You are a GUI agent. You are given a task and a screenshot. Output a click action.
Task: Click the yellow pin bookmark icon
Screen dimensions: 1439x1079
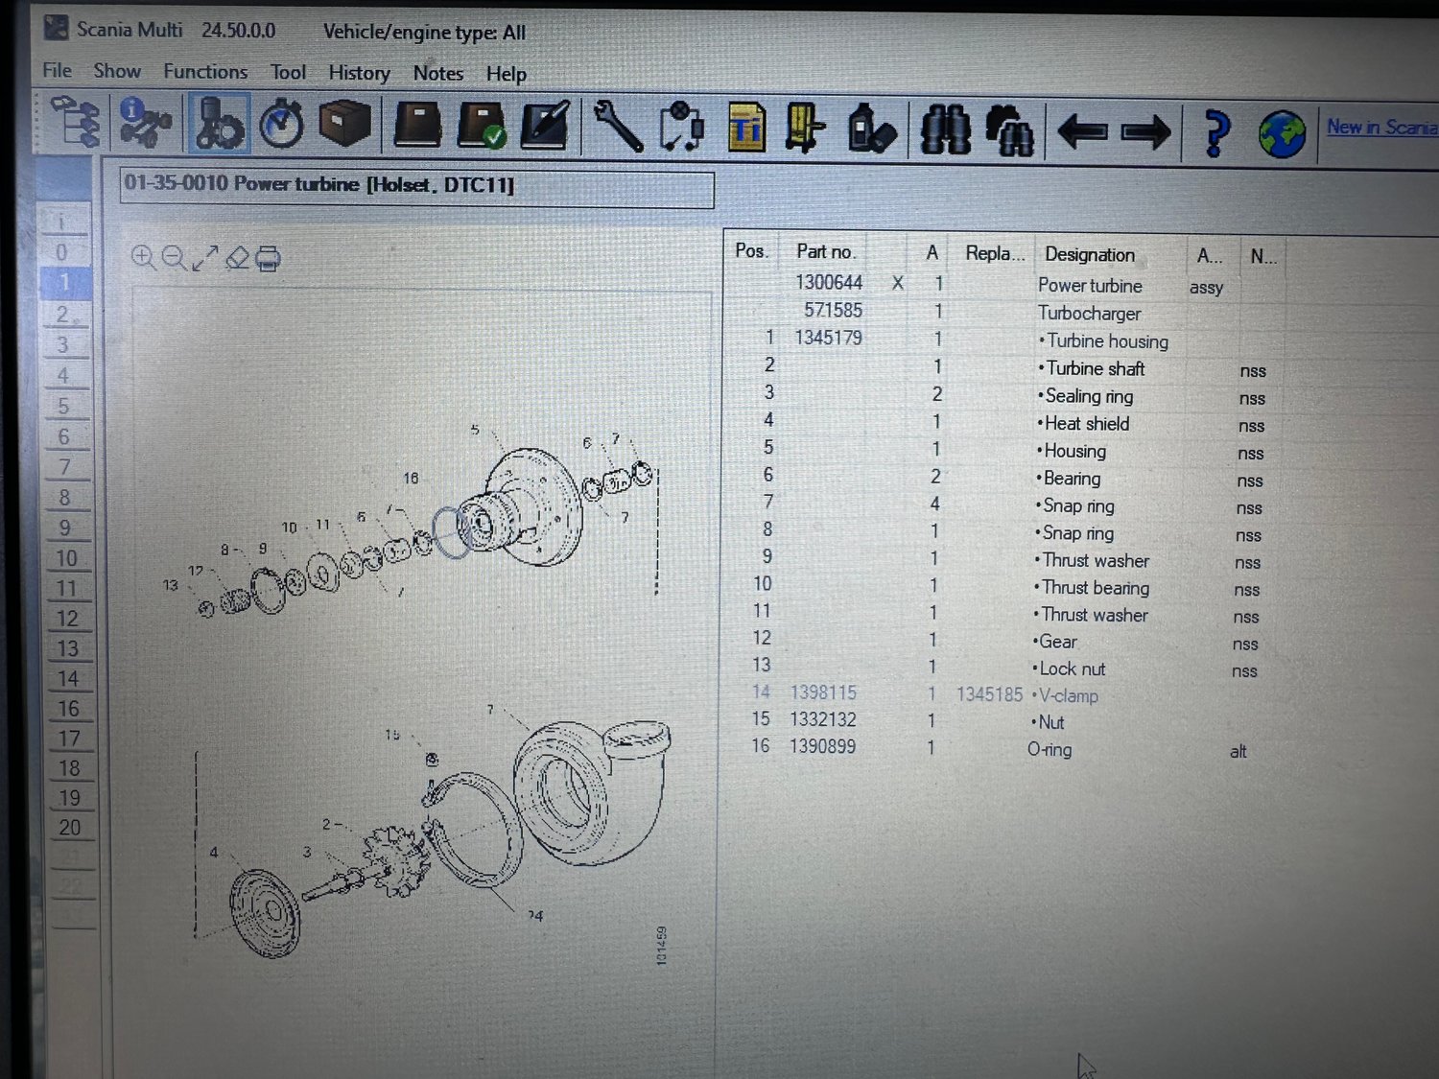[x=804, y=129]
